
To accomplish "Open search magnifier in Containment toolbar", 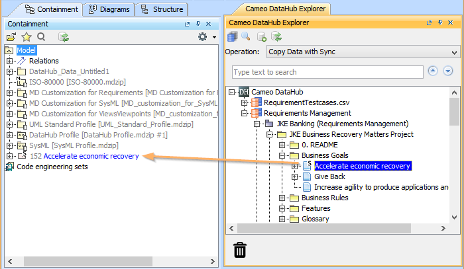I will [41, 37].
